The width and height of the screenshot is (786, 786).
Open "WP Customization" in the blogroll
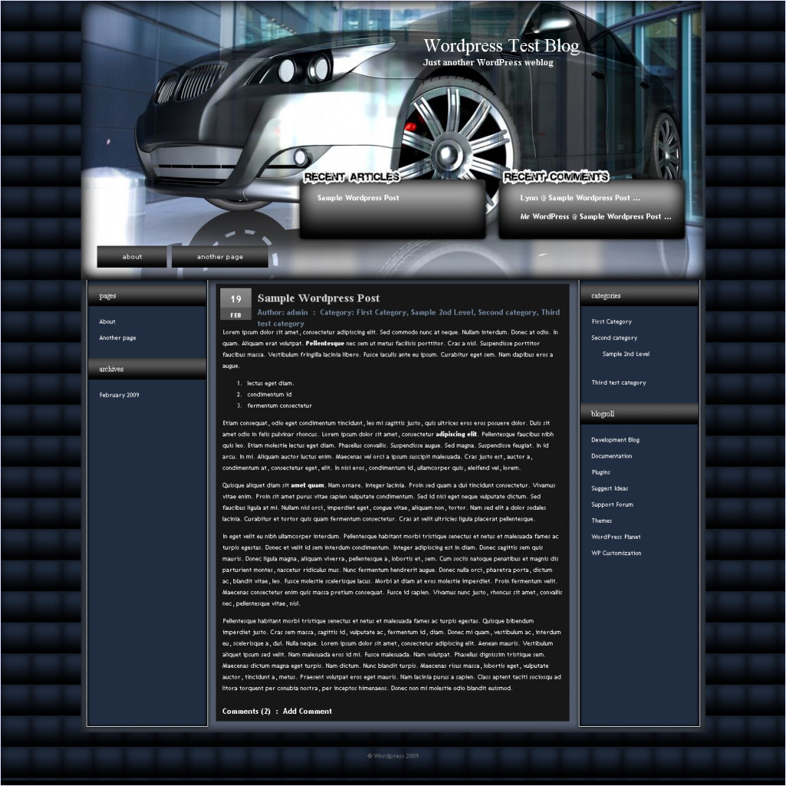(616, 553)
